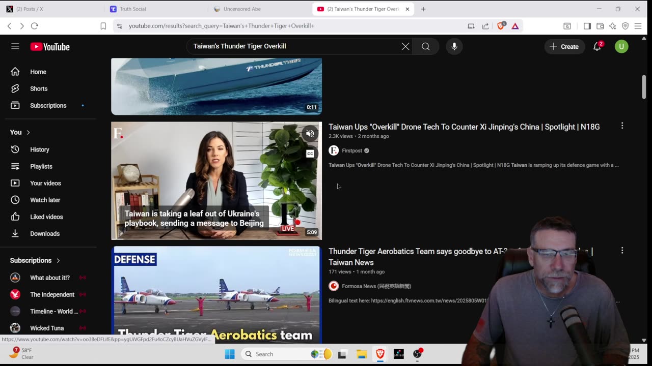The width and height of the screenshot is (652, 366).
Task: Open the YouTube guide hamburger menu
Action: [x=15, y=46]
